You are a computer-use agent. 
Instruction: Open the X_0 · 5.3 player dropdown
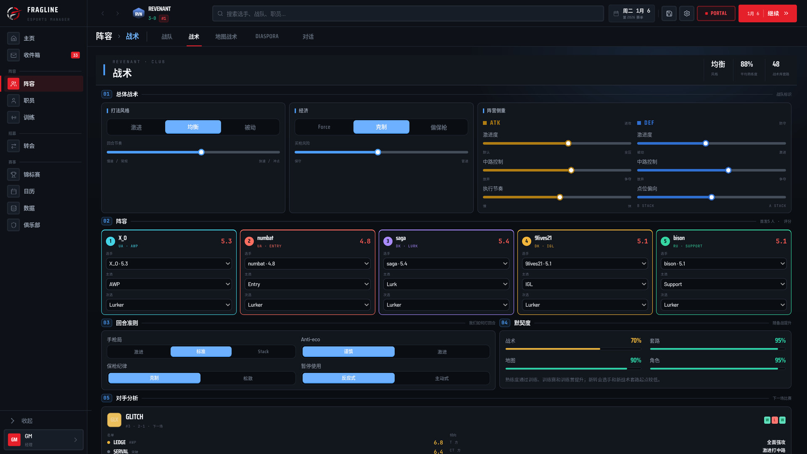pos(169,264)
